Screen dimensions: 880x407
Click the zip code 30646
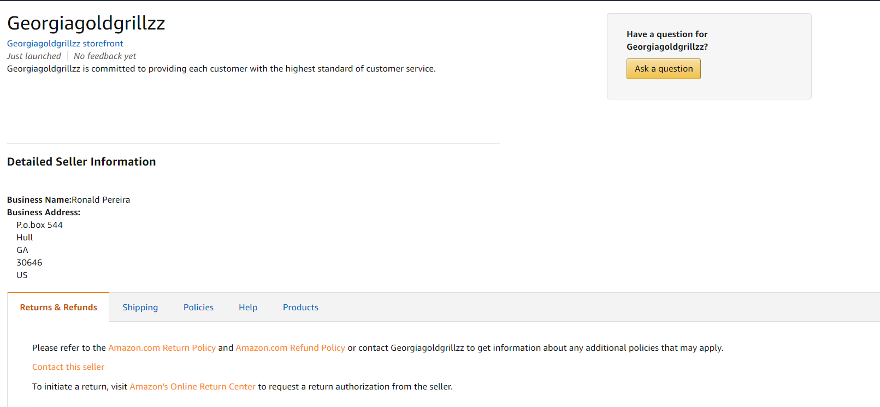click(29, 263)
